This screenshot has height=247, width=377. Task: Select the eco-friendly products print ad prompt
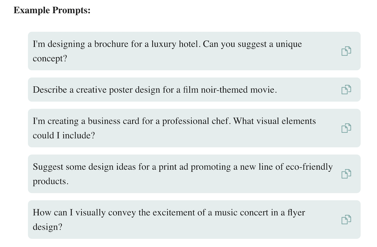194,174
